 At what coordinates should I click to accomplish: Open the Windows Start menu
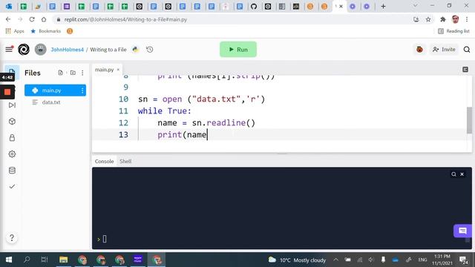tap(9, 260)
